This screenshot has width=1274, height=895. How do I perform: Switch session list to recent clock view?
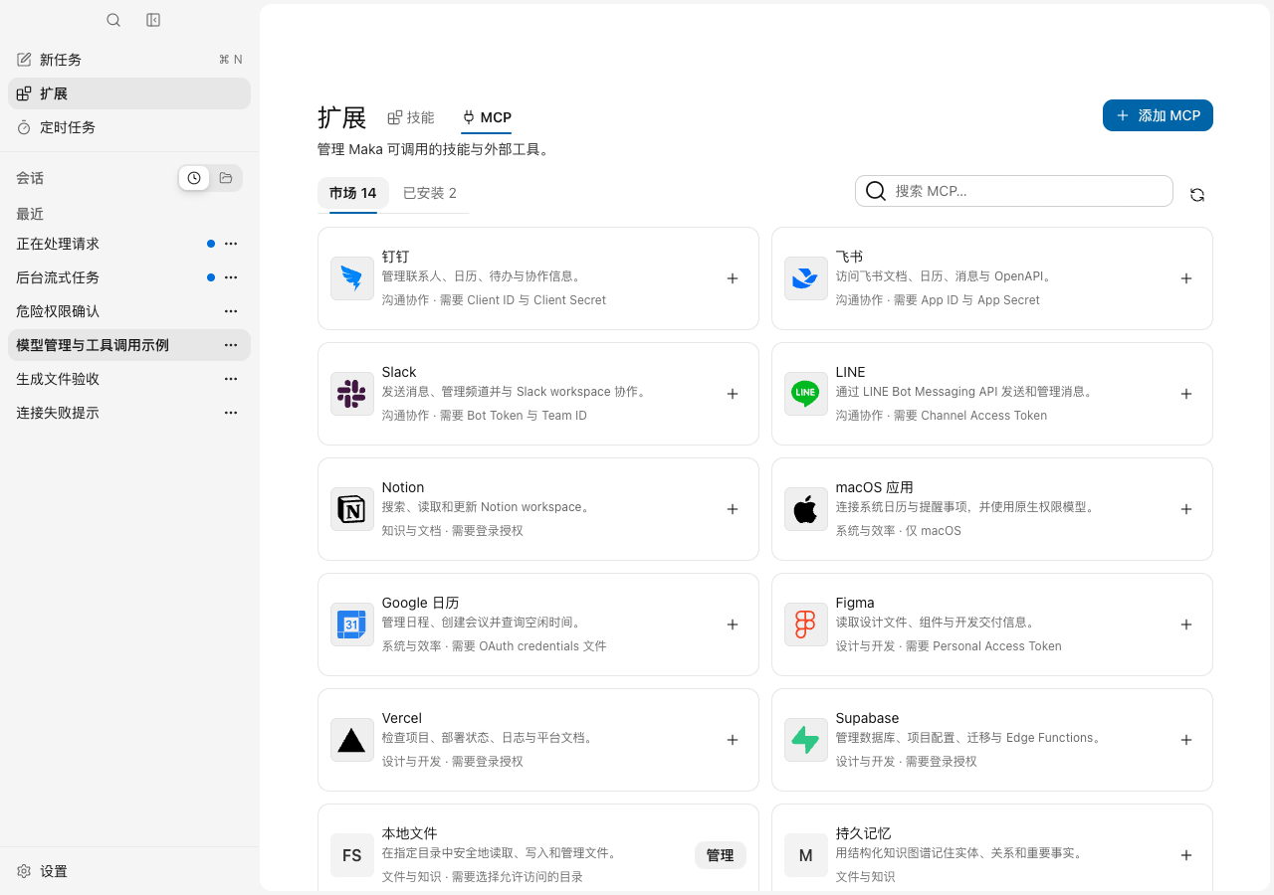tap(194, 178)
